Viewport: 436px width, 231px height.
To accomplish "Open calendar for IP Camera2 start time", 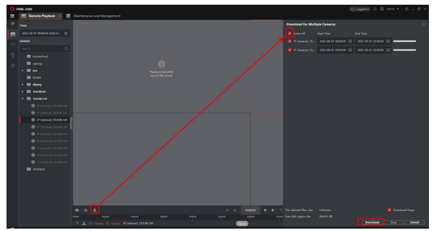I will pyautogui.click(x=350, y=41).
